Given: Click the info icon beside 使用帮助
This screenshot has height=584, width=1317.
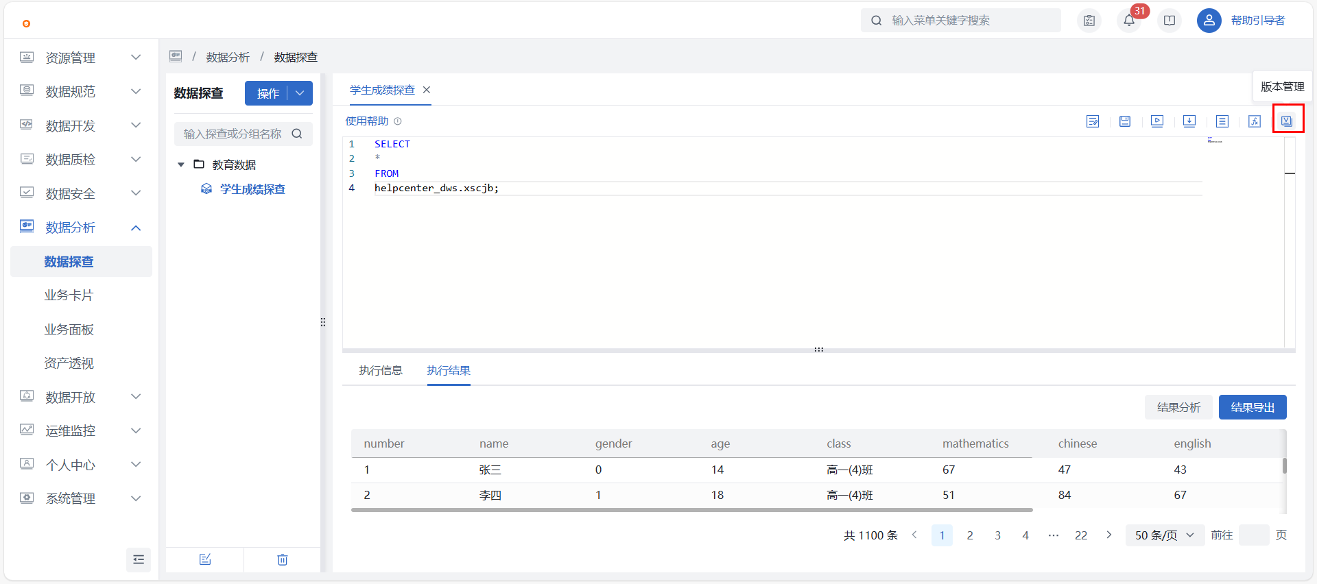Looking at the screenshot, I should [x=398, y=121].
